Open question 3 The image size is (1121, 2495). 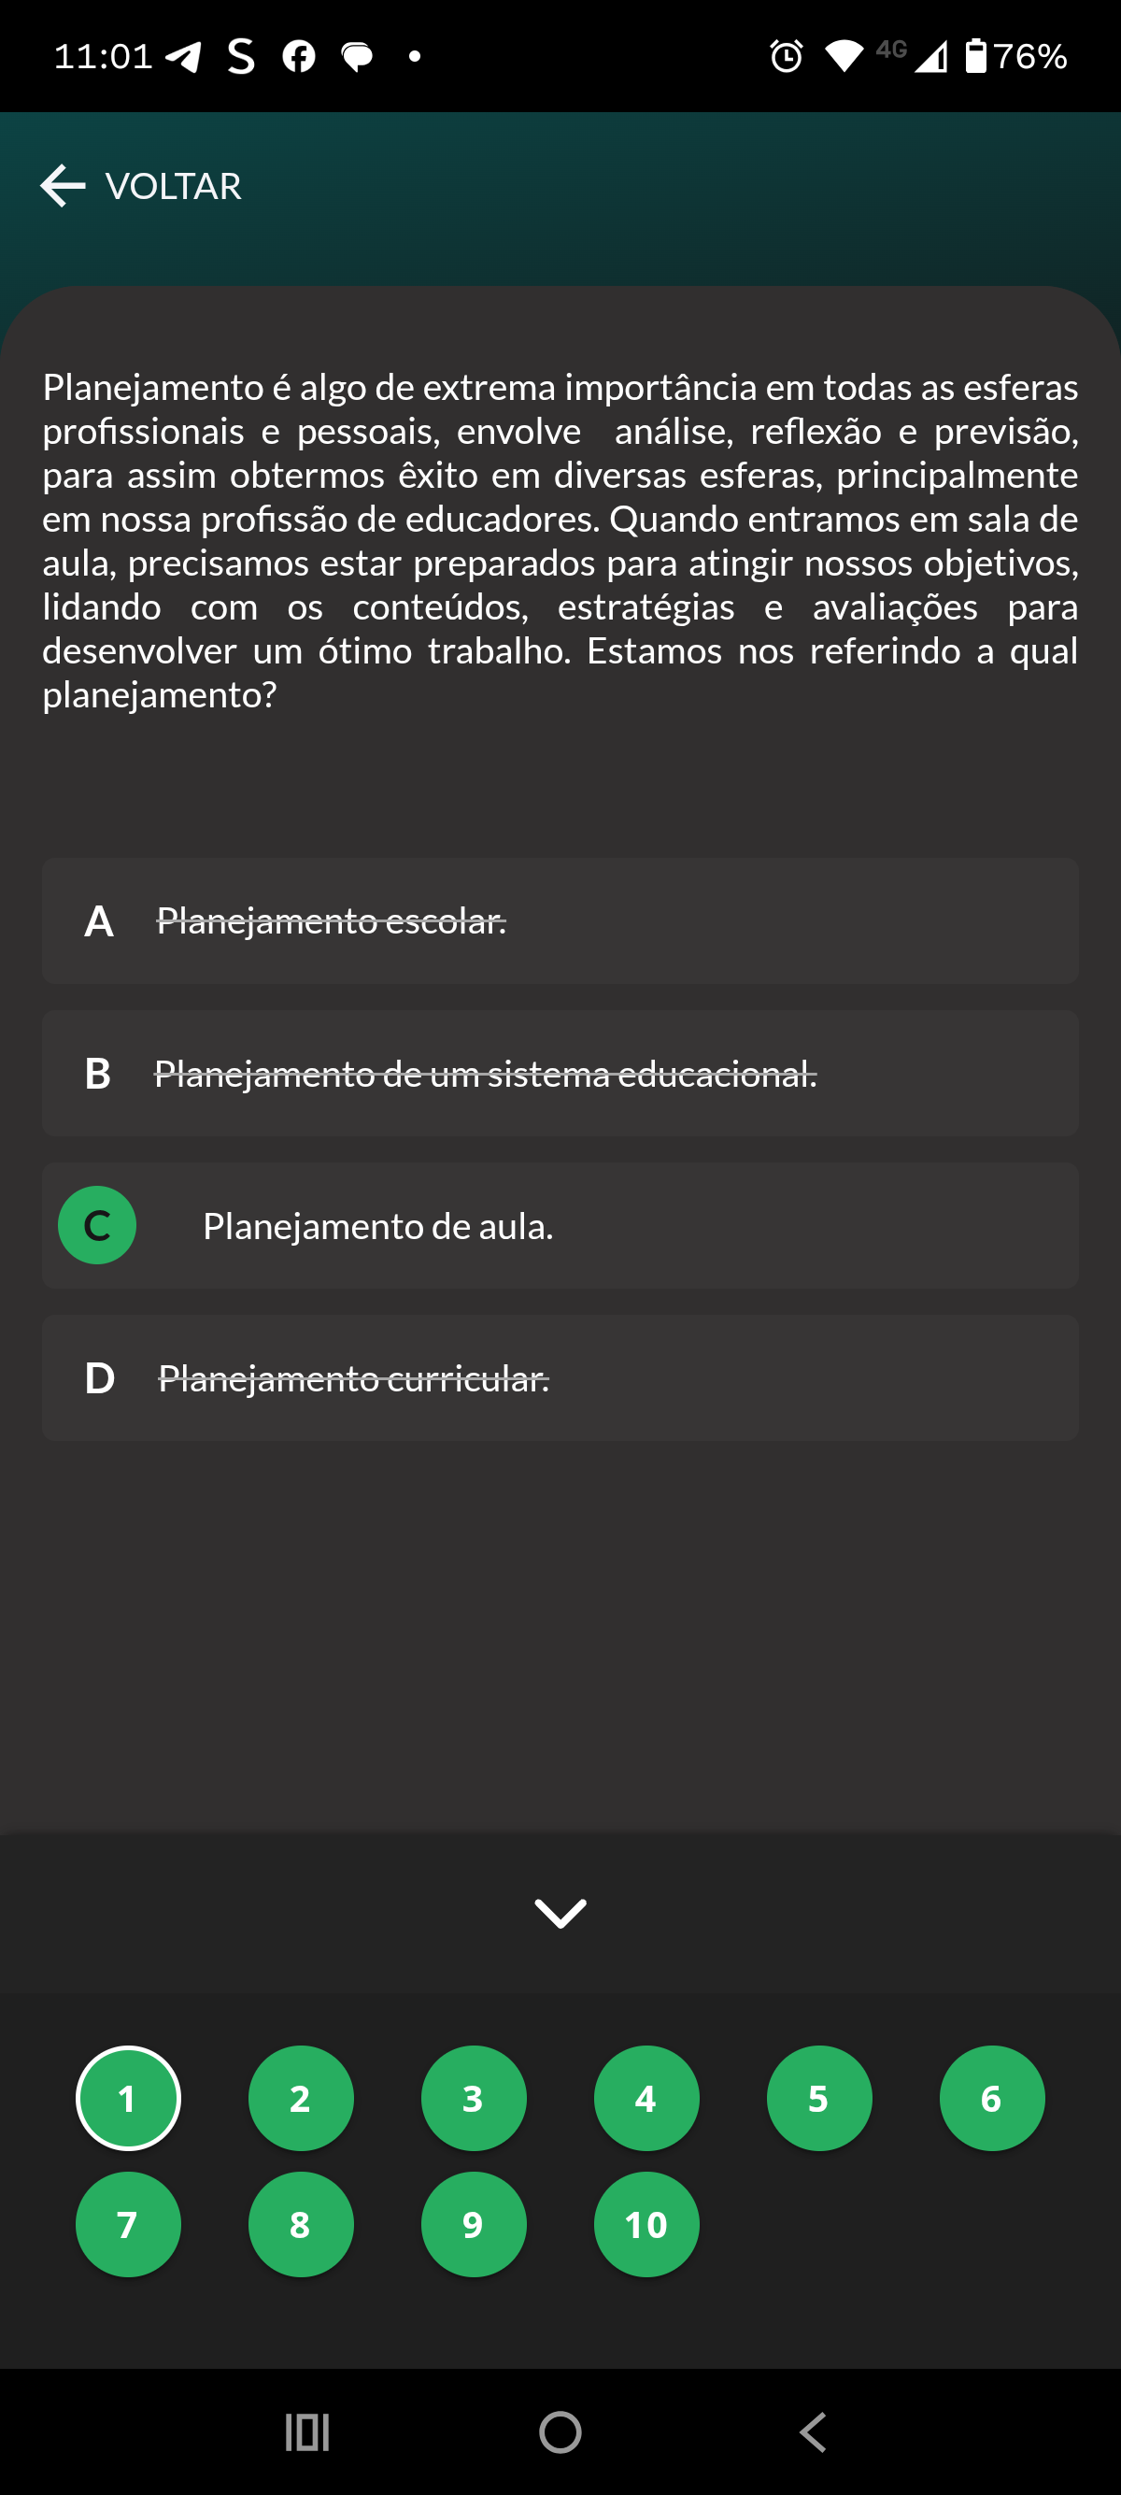474,2098
